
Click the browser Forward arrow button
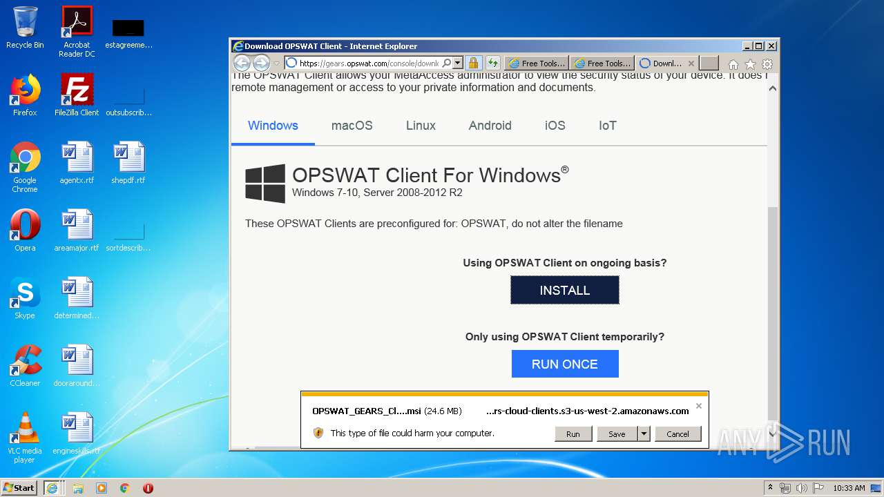pos(260,63)
